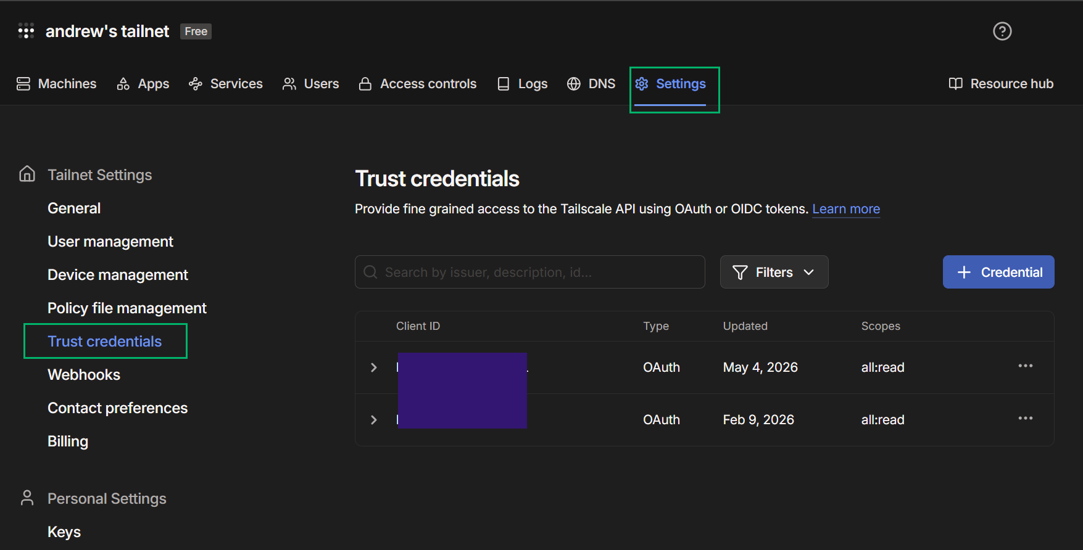Open the Logs tab

click(x=522, y=84)
